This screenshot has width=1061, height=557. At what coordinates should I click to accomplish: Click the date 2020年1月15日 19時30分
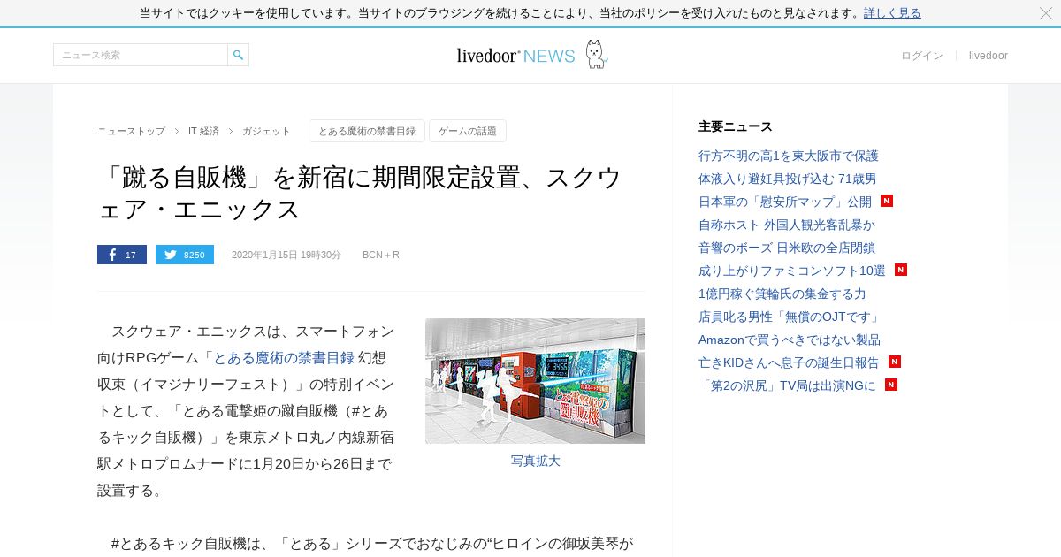286,255
